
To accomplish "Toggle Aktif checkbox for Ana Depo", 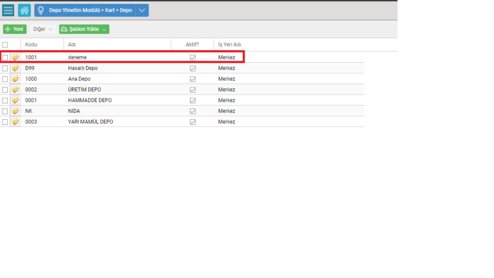I will tap(192, 79).
